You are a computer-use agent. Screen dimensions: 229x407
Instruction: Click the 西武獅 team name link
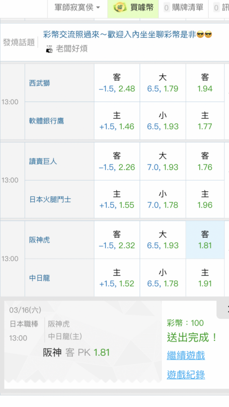(x=40, y=83)
